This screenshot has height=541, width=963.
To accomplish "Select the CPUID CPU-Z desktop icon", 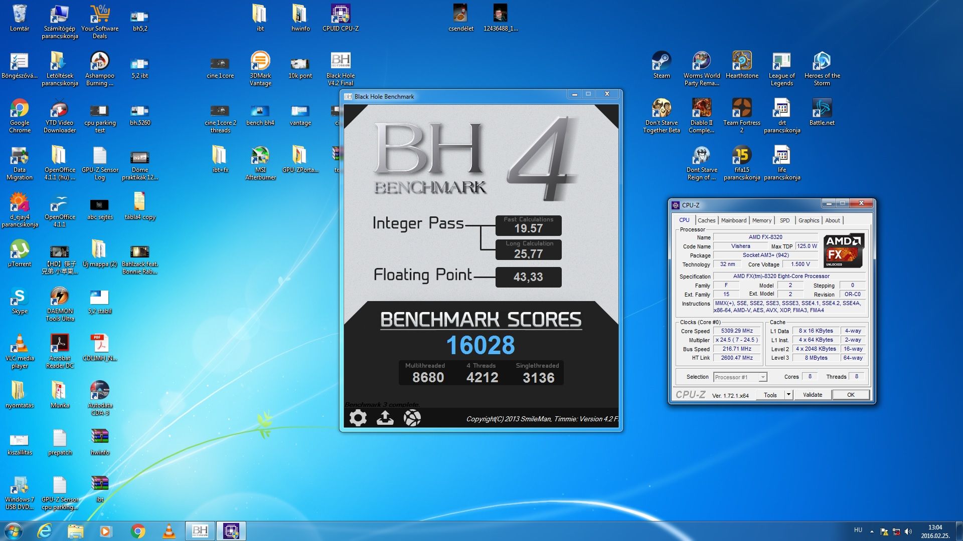I will (x=341, y=18).
